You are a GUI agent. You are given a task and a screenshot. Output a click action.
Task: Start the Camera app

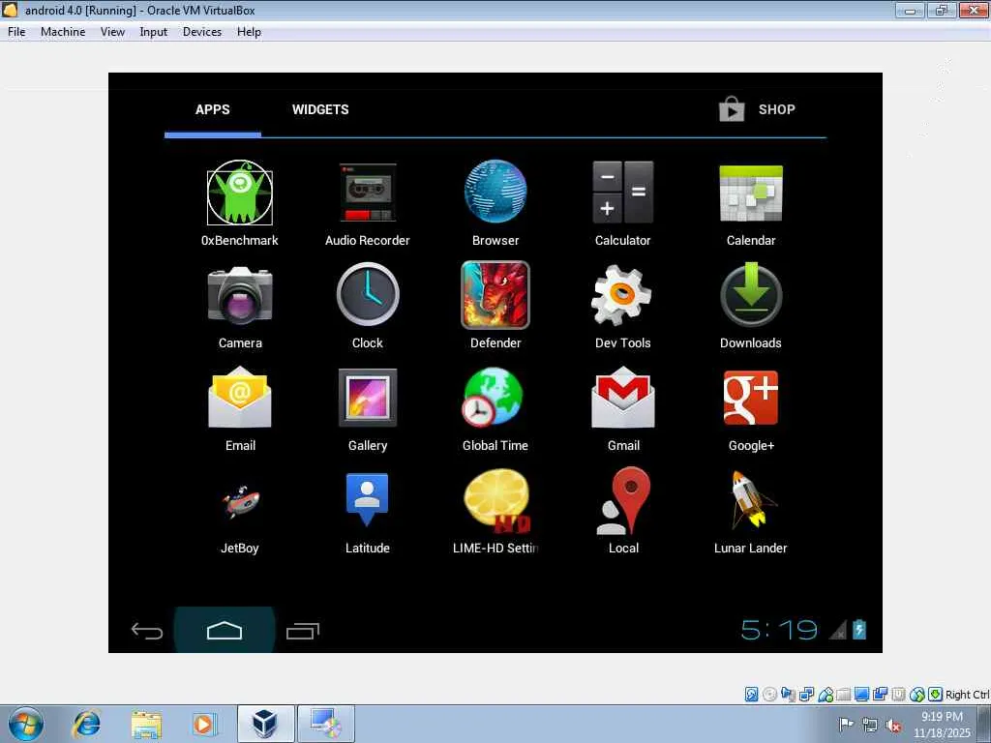[240, 295]
